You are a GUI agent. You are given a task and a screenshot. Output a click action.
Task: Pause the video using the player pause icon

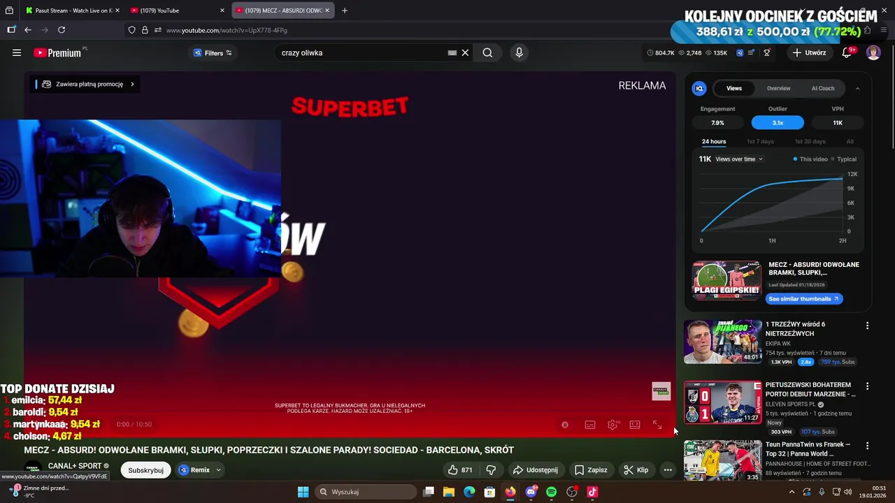click(565, 425)
